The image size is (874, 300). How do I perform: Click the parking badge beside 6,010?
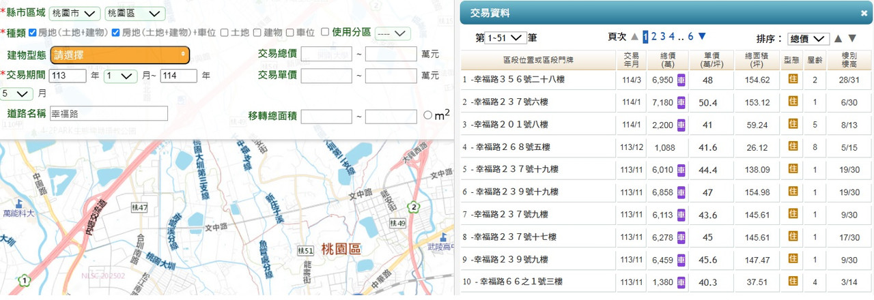[681, 170]
